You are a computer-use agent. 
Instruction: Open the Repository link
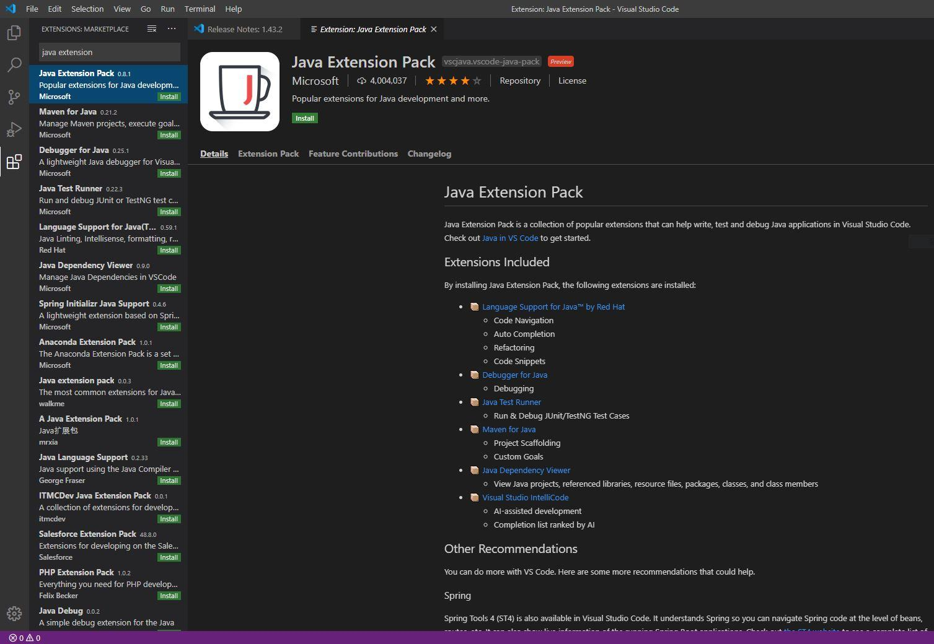520,80
